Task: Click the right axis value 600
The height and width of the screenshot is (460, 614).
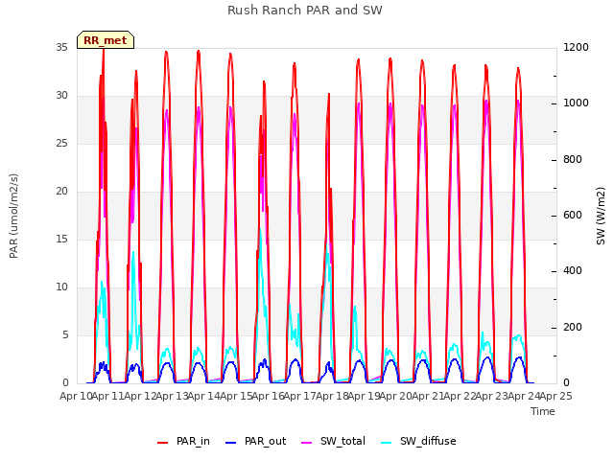Action: [x=573, y=215]
